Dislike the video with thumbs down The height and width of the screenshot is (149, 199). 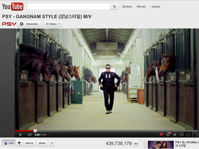[19, 143]
